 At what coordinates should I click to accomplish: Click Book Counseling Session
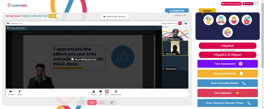pos(228,83)
